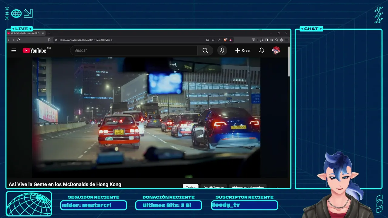Open a new tab with the plus button
The height and width of the screenshot is (218, 388).
point(49,33)
